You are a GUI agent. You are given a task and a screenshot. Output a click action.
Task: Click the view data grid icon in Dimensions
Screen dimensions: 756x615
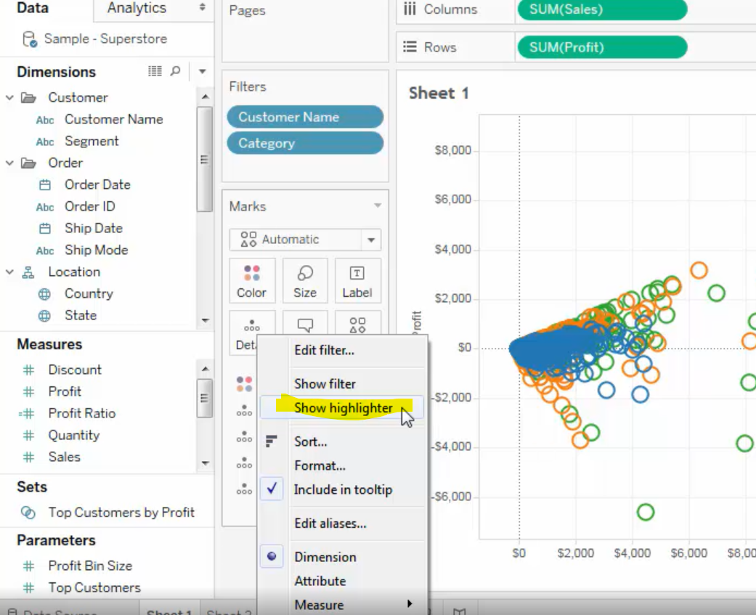[155, 71]
